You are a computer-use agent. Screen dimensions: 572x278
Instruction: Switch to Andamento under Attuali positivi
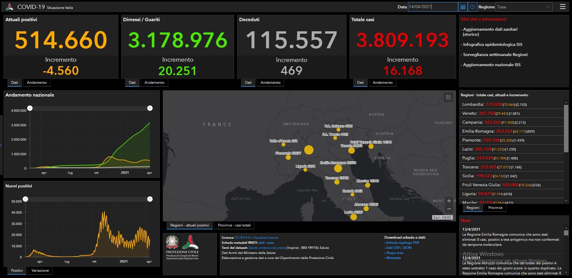(x=37, y=83)
